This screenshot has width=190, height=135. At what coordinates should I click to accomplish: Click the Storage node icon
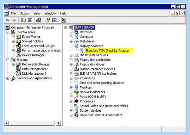13,60
